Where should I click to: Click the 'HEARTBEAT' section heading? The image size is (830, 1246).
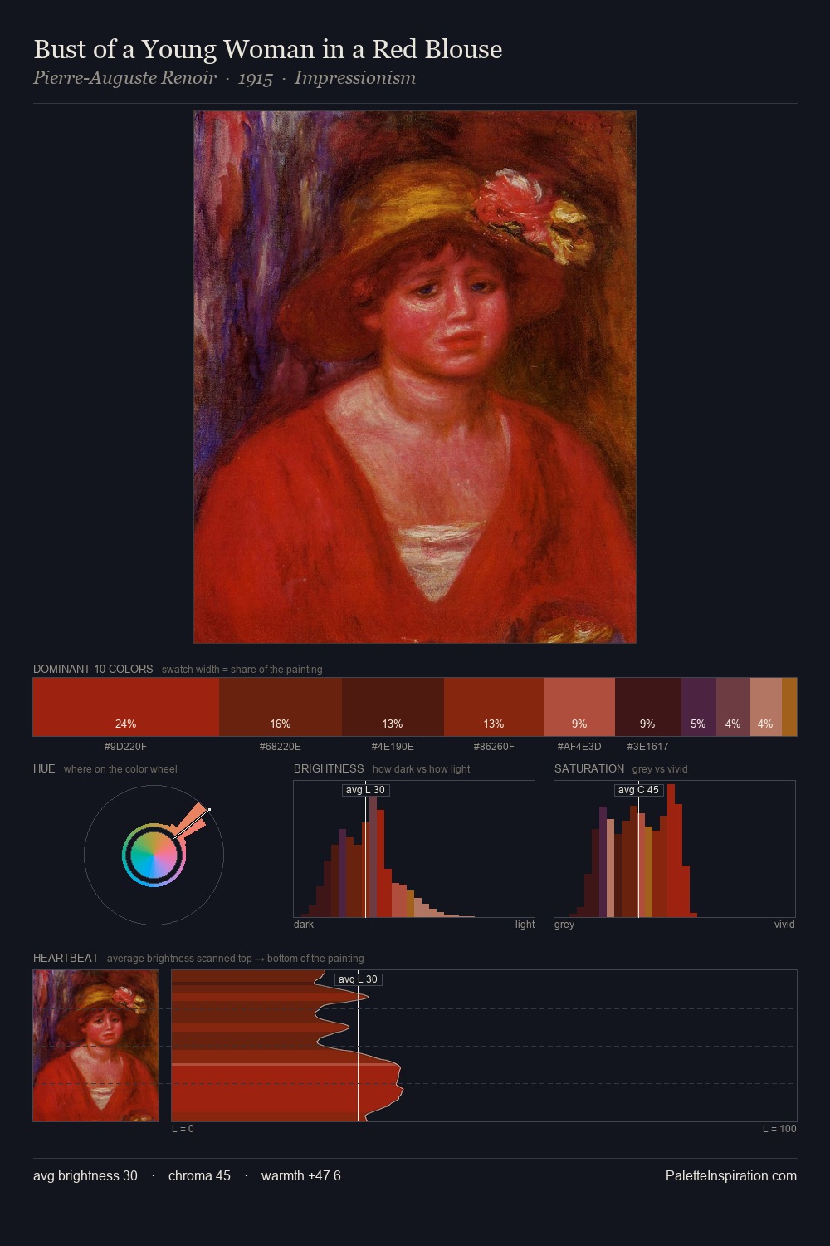[66, 958]
